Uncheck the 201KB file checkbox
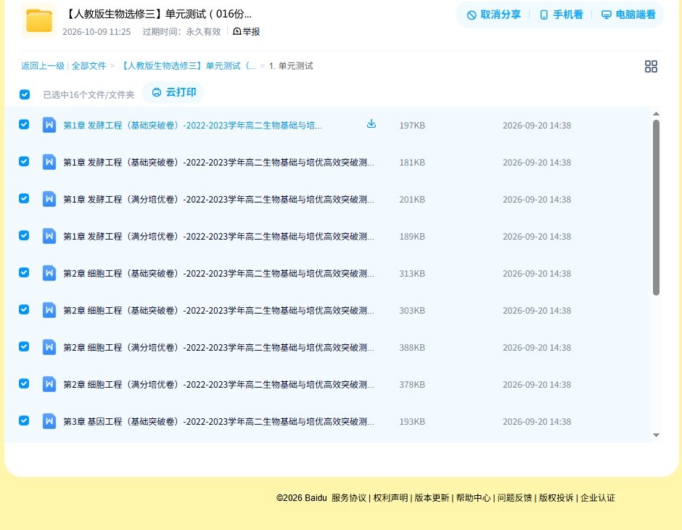 click(x=24, y=198)
